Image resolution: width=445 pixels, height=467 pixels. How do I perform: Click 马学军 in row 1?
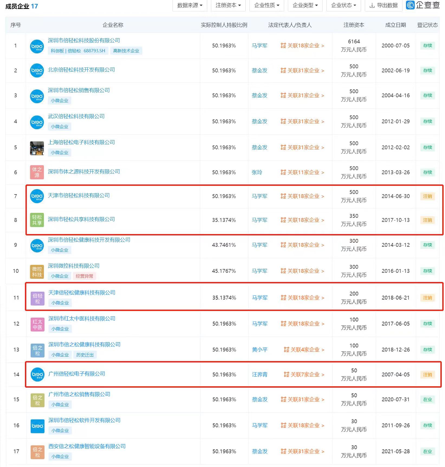(259, 46)
